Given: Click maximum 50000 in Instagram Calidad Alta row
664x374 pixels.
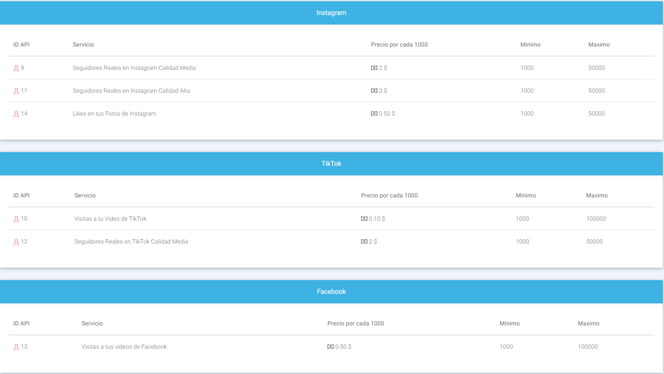Looking at the screenshot, I should pos(597,91).
